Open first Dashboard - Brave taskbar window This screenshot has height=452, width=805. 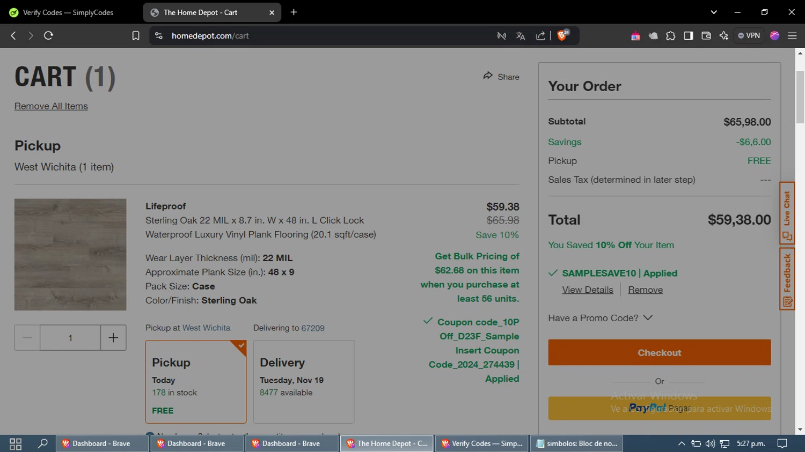(x=102, y=444)
